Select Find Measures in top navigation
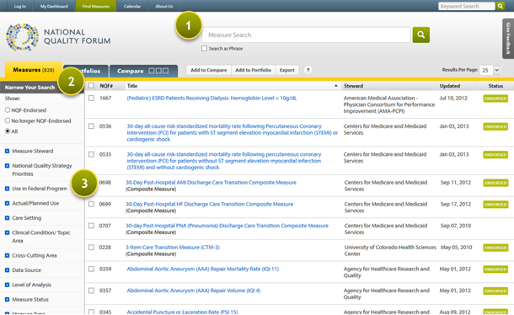Viewport: 514px width, 315px height. point(96,6)
